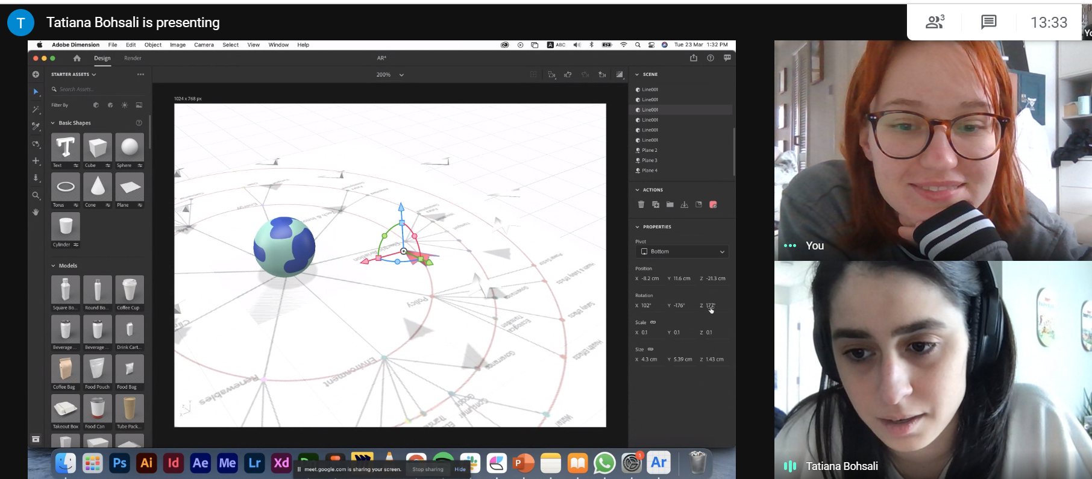
Task: Click the Rotation Y value -176°
Action: (x=679, y=305)
